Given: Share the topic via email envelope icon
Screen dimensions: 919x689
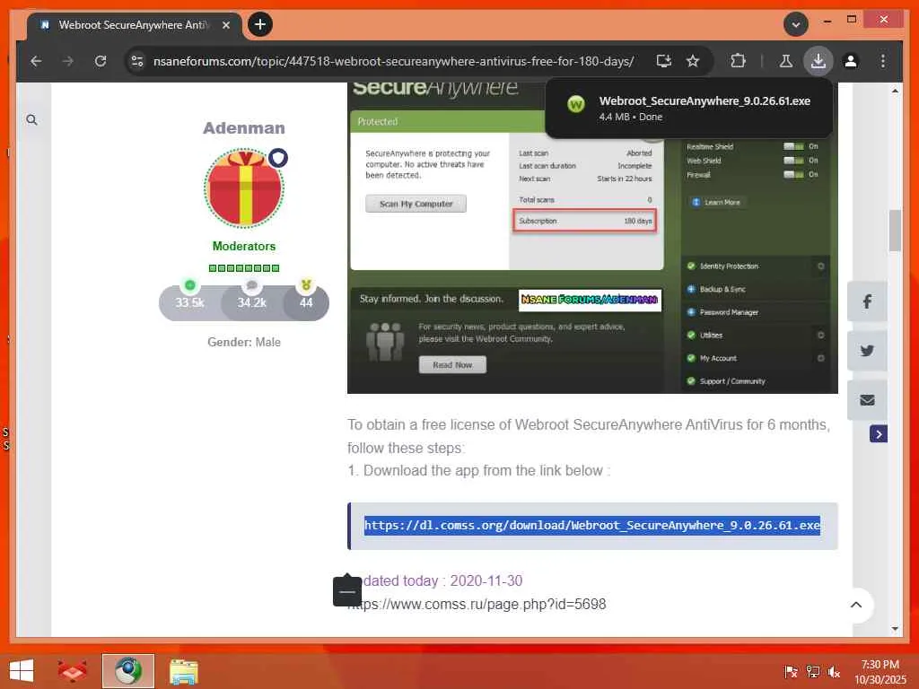Looking at the screenshot, I should pos(867,400).
